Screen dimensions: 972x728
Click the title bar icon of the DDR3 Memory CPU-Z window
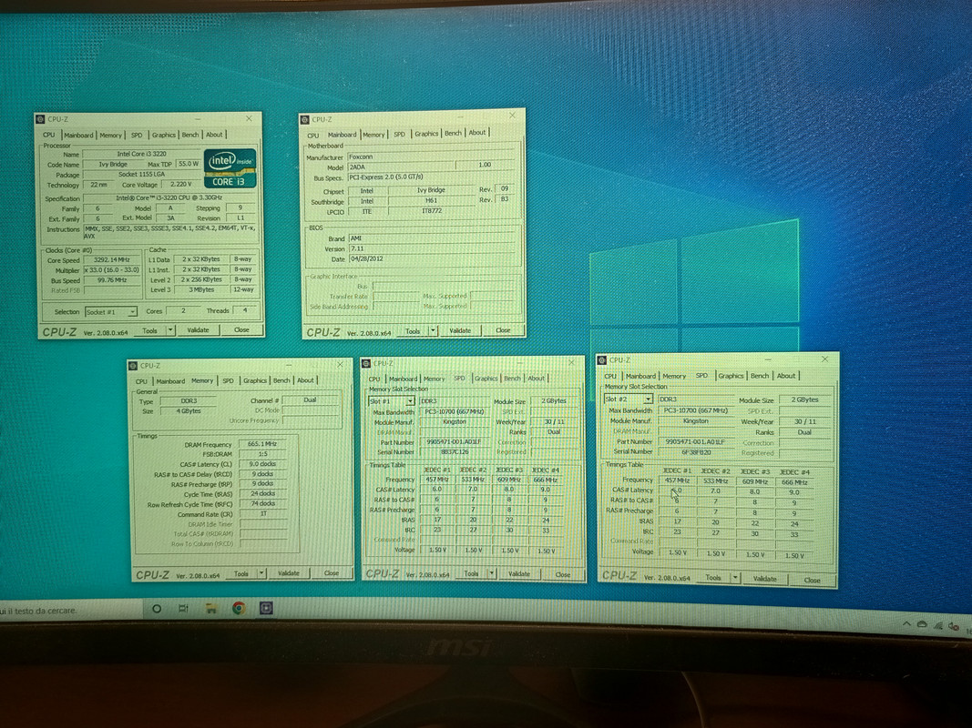pos(133,366)
